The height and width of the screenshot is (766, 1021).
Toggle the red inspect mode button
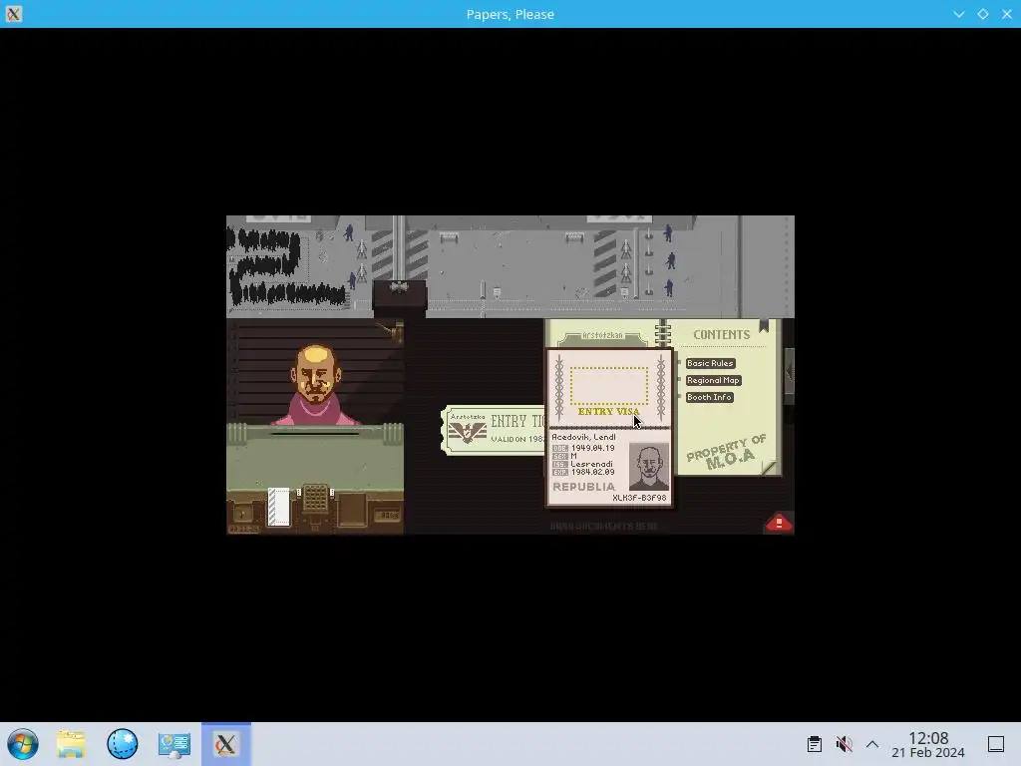click(x=779, y=523)
